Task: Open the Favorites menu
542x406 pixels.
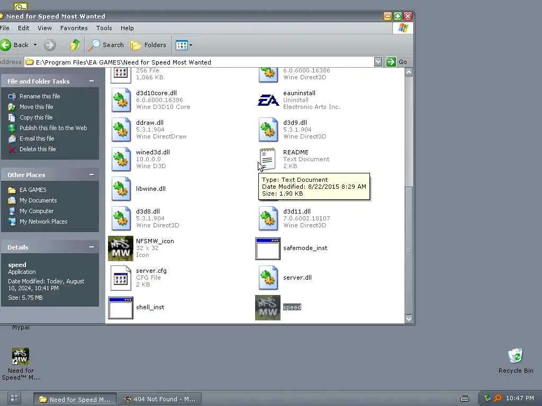Action: (74, 28)
